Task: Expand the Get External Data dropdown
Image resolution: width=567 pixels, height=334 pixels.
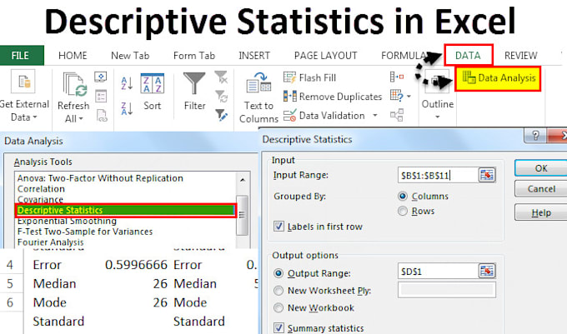Action: pyautogui.click(x=35, y=117)
